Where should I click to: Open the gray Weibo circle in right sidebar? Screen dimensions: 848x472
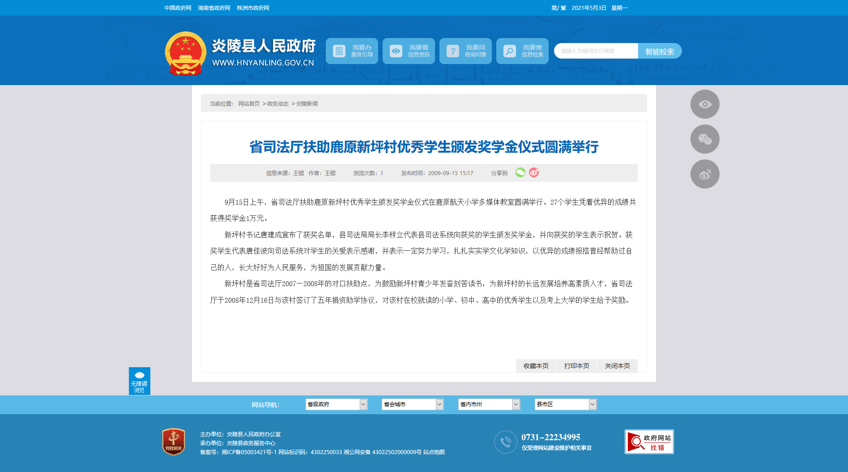(x=705, y=174)
